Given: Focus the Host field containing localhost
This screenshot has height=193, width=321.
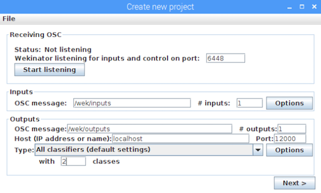Looking at the screenshot, I should pyautogui.click(x=180, y=139).
